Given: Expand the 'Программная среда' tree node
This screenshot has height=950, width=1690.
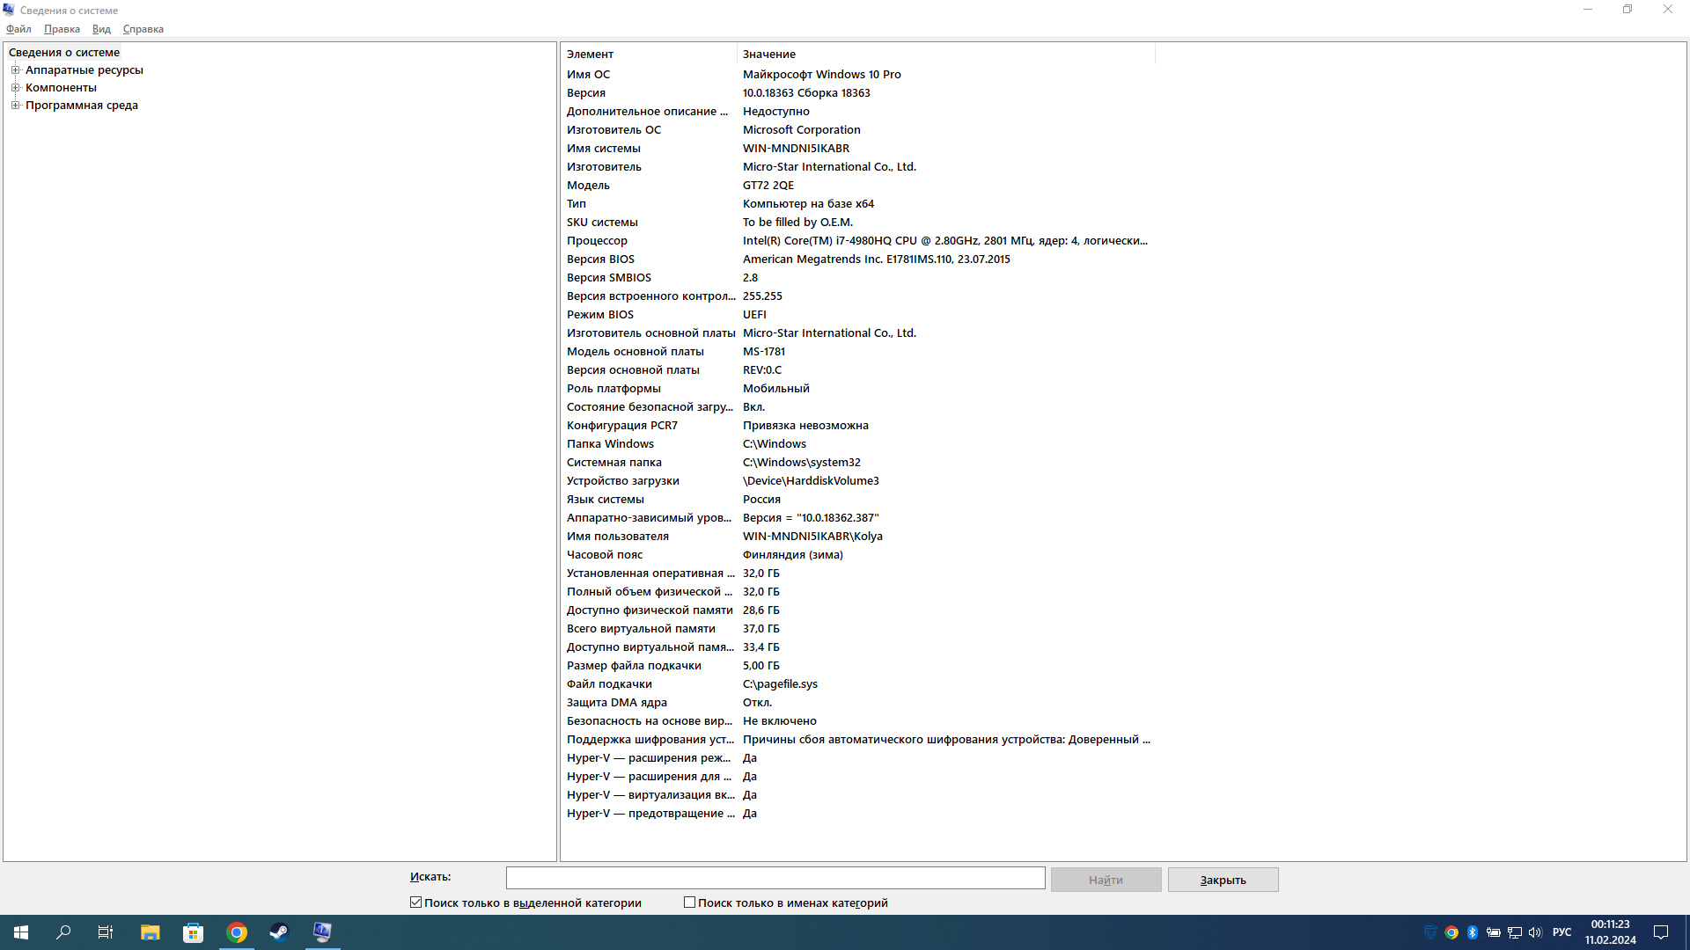Looking at the screenshot, I should pyautogui.click(x=15, y=105).
